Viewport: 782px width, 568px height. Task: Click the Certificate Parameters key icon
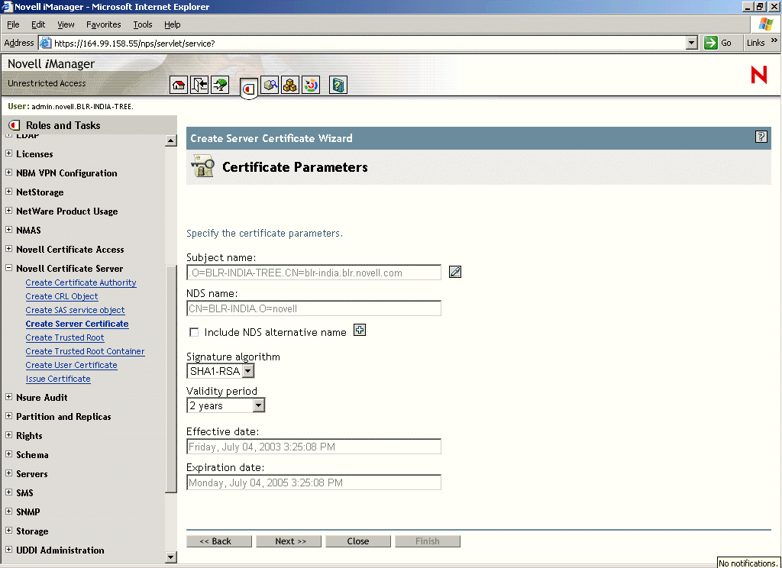[x=202, y=166]
